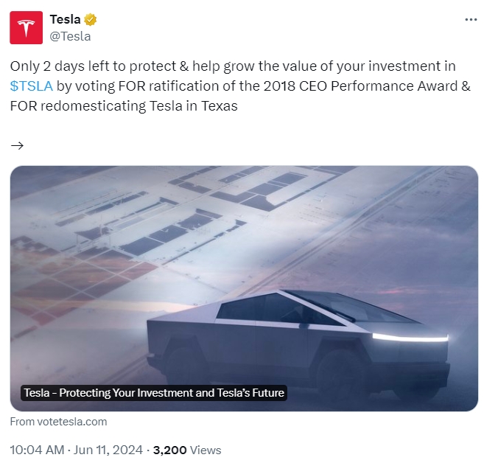
Task: Click the Tesla display name
Action: [x=65, y=20]
